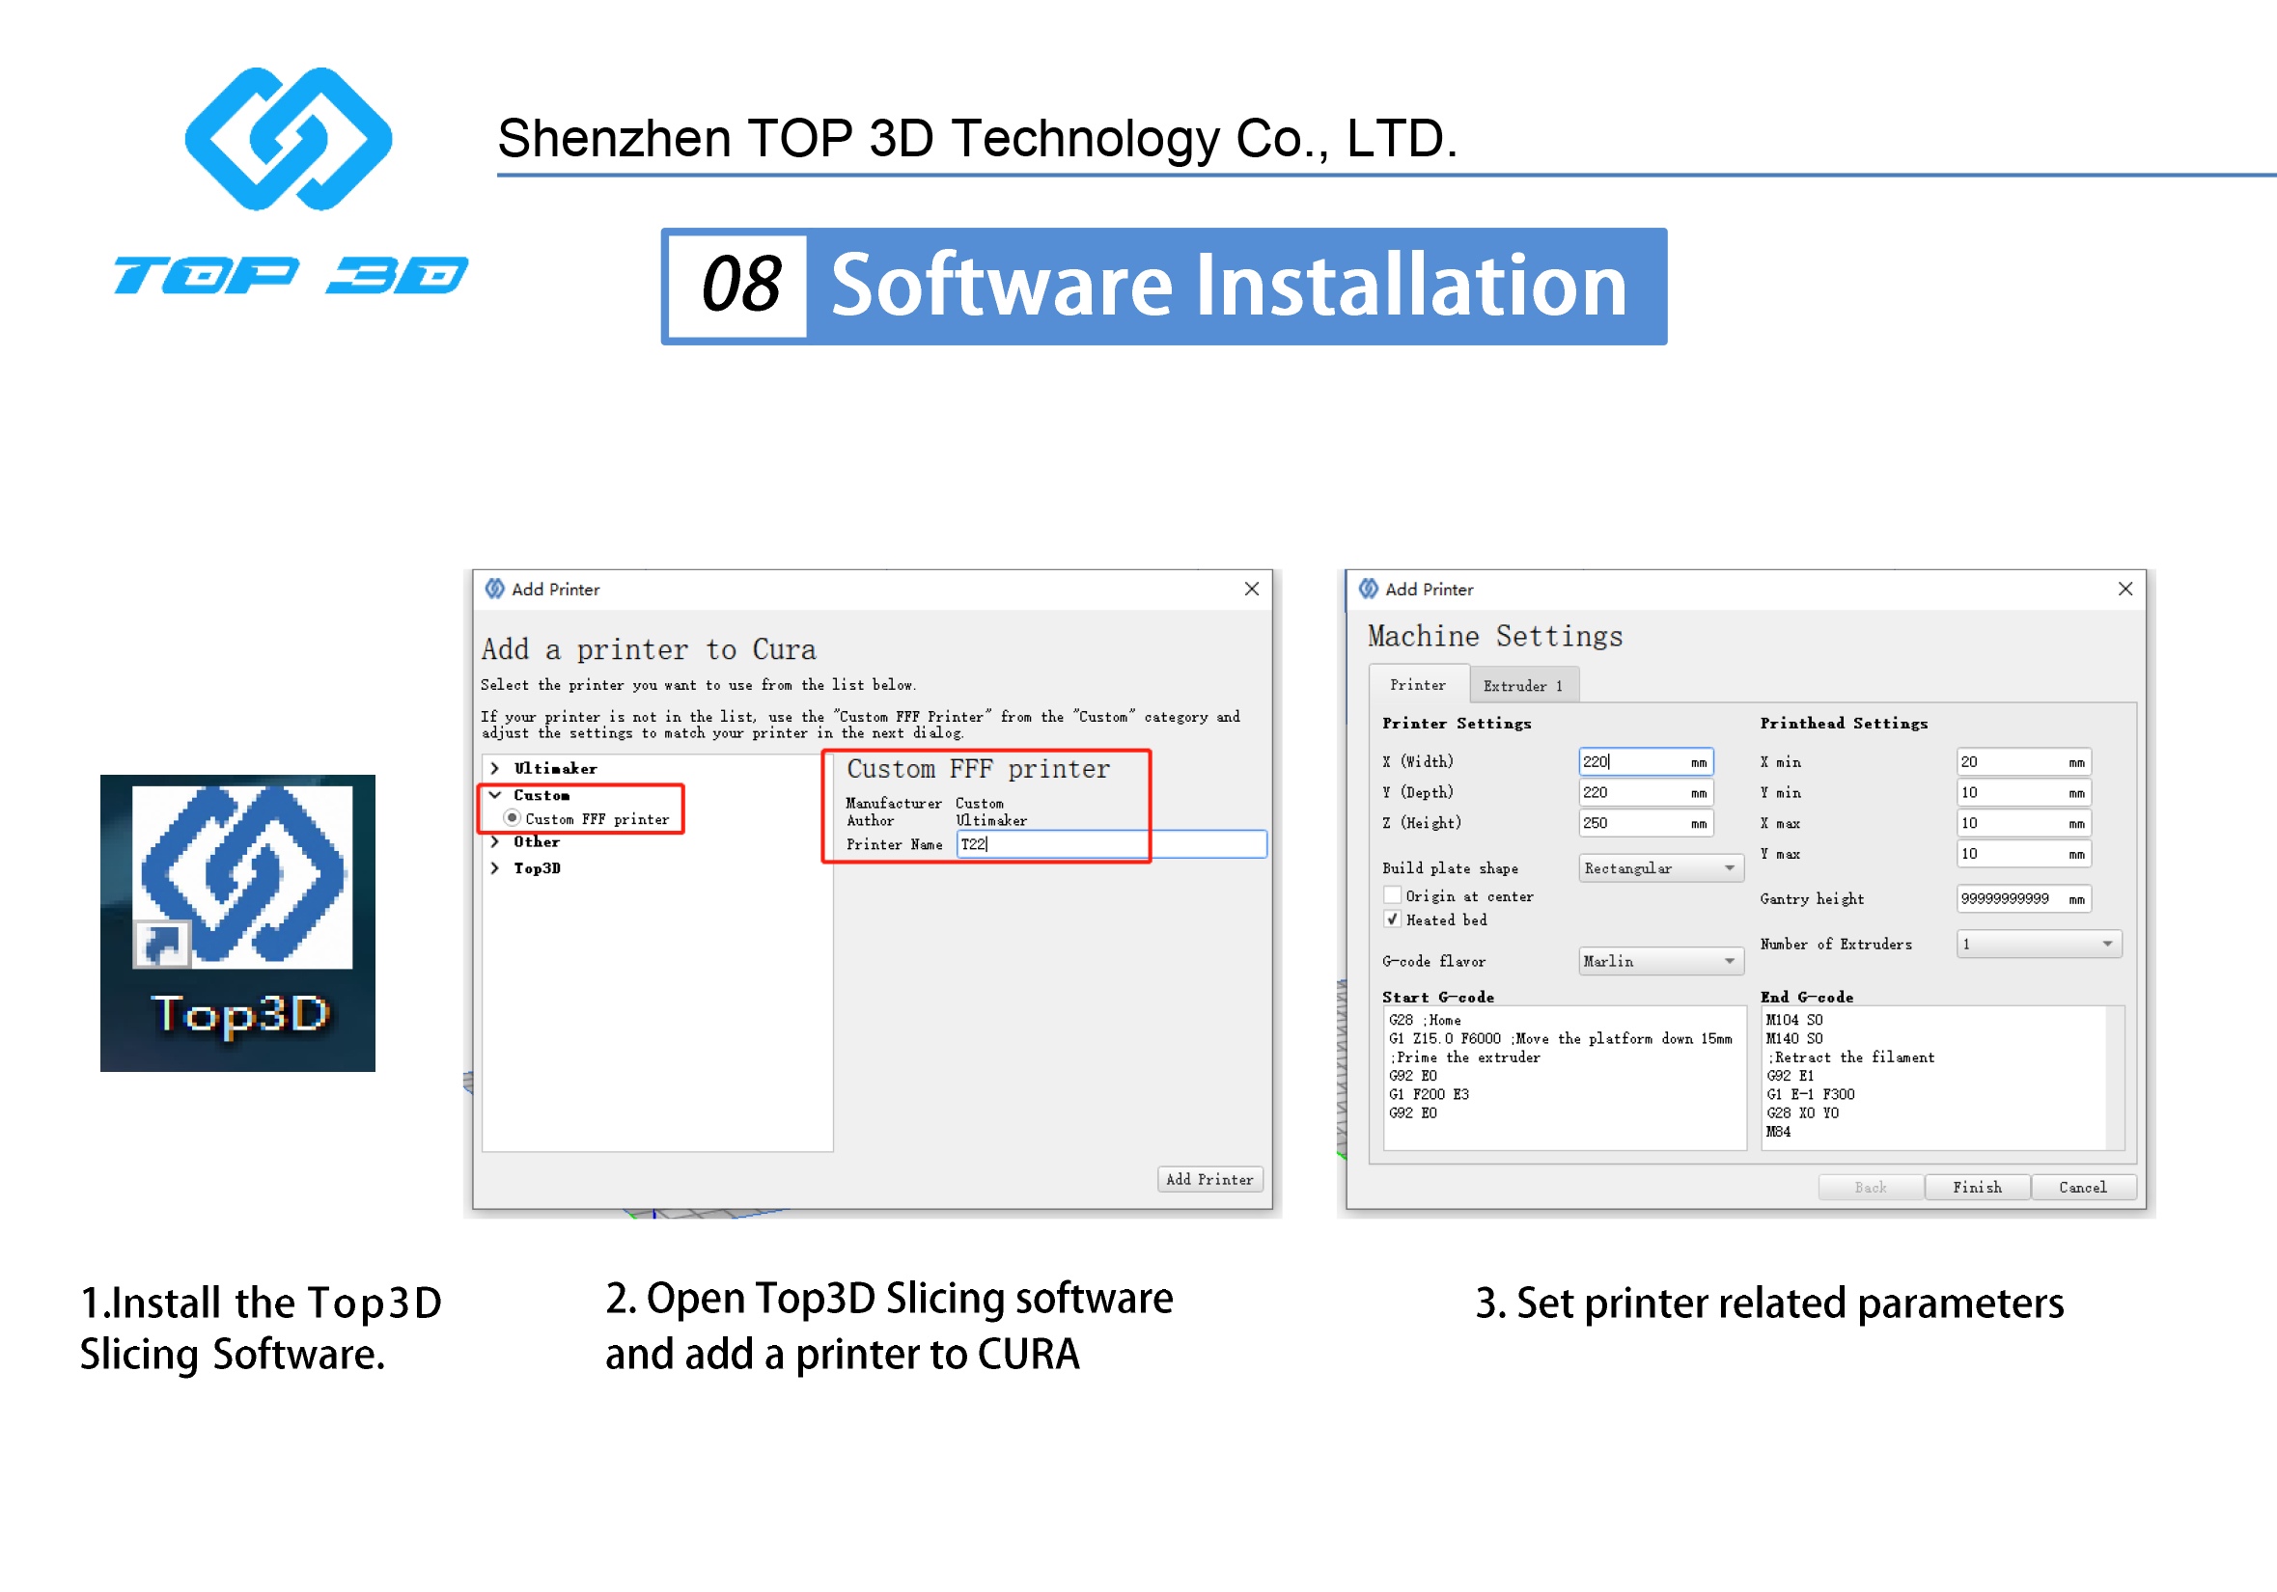
Task: Click the Cura logo in left Add Printer title bar
Action: 495,589
